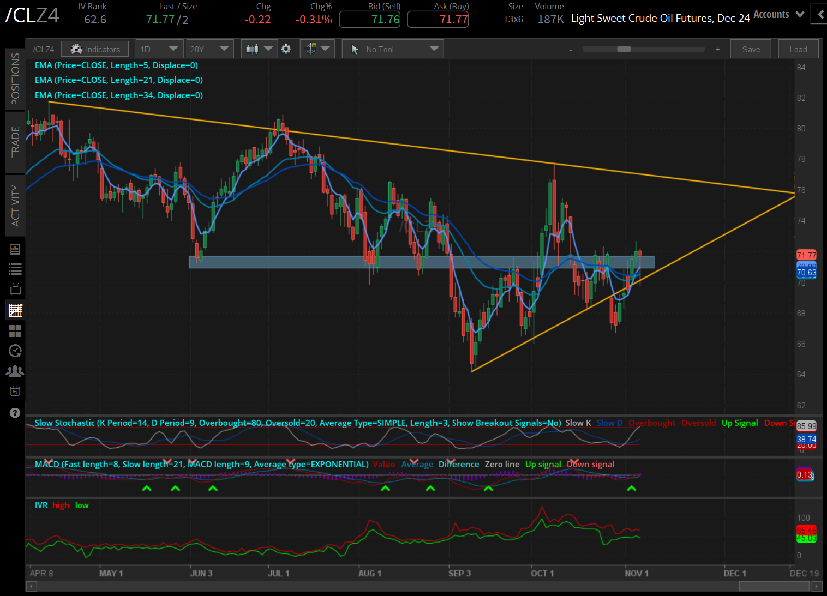
Task: Click the 70.63 EMA price axis tag
Action: [806, 273]
